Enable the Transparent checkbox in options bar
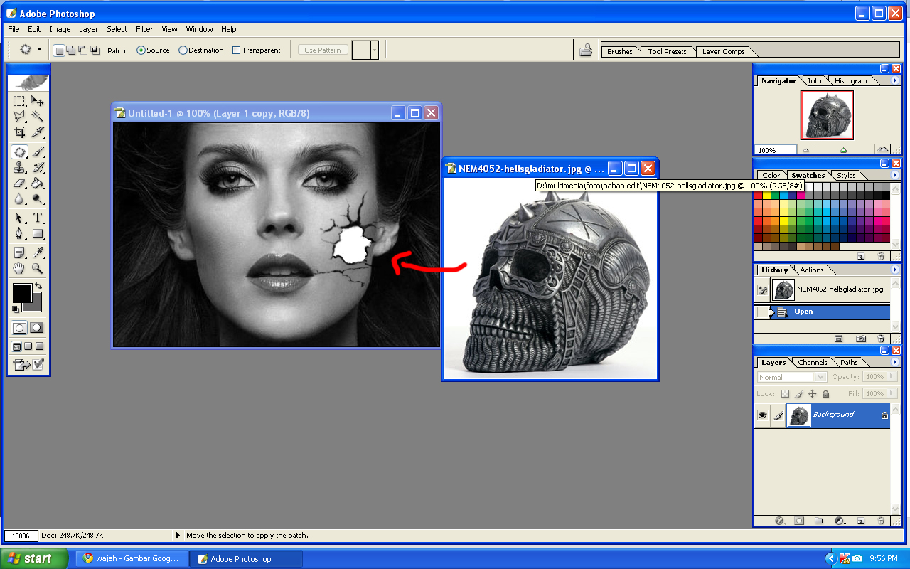 click(x=235, y=50)
